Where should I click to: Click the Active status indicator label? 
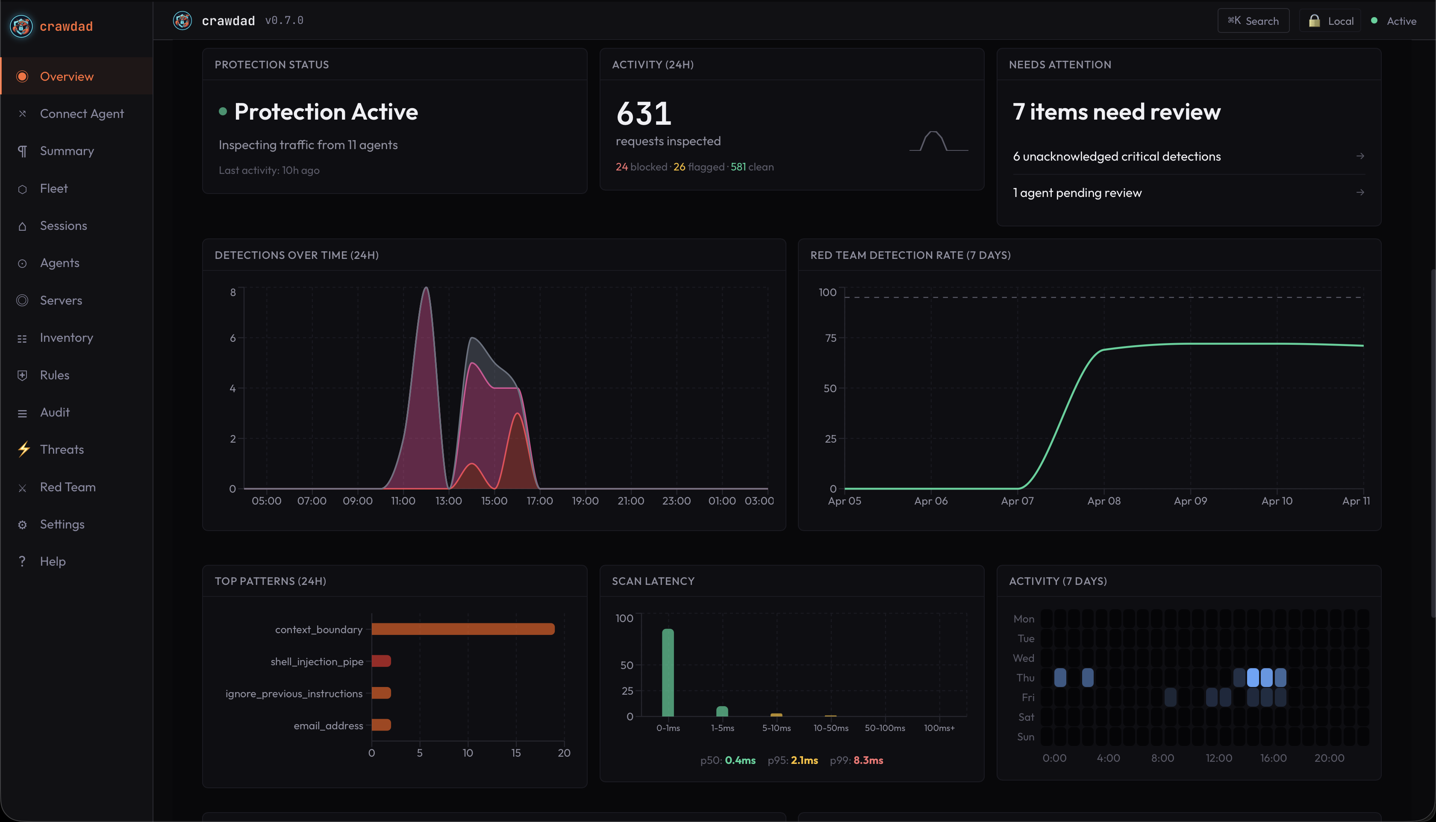(1401, 21)
